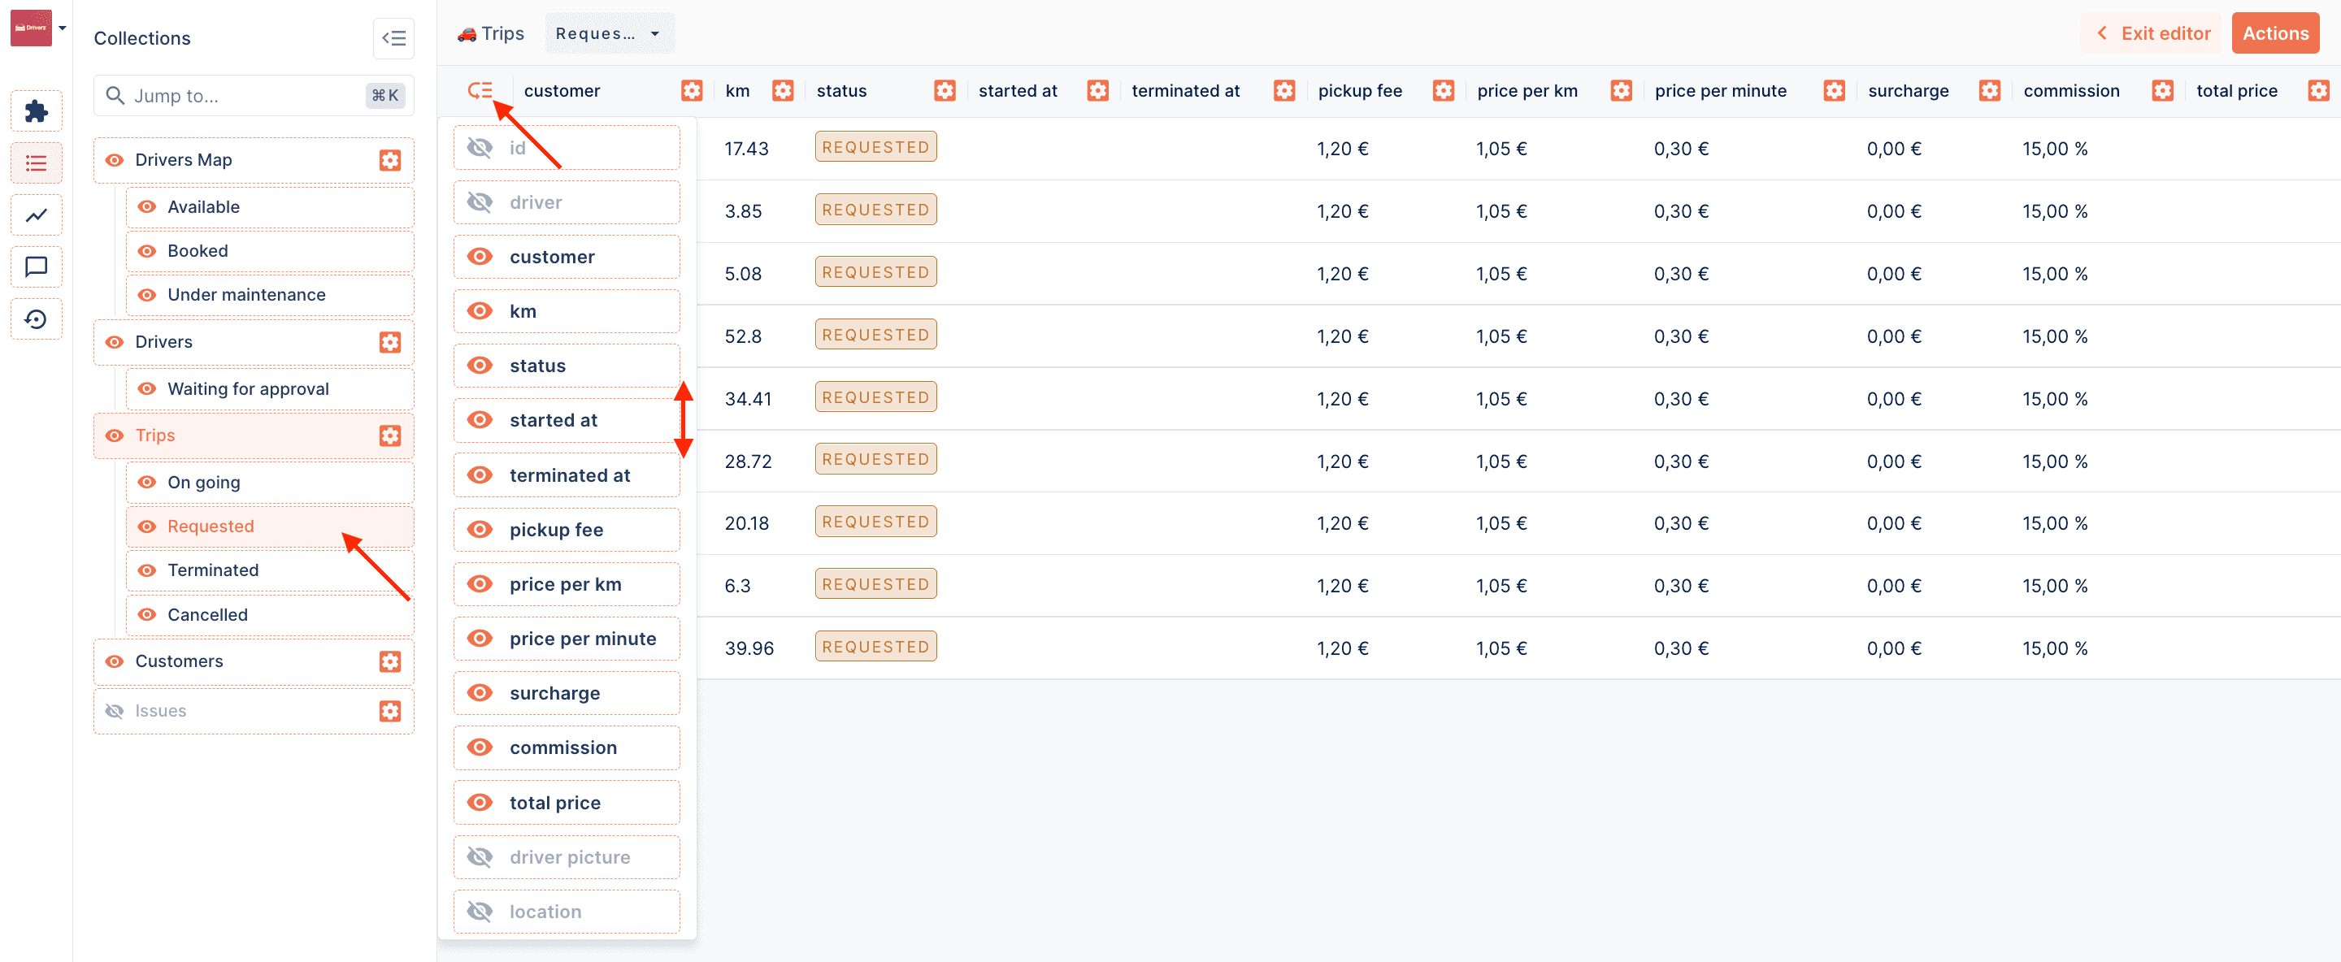Show the hidden driver field
2341x962 pixels.
click(480, 202)
